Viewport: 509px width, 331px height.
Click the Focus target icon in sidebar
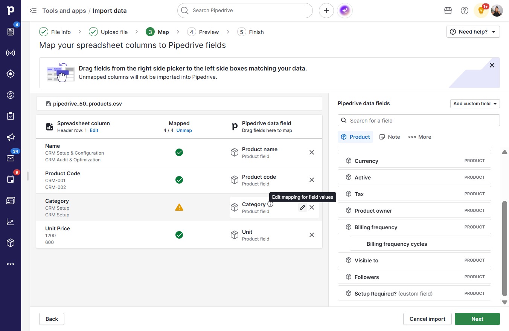pyautogui.click(x=11, y=74)
